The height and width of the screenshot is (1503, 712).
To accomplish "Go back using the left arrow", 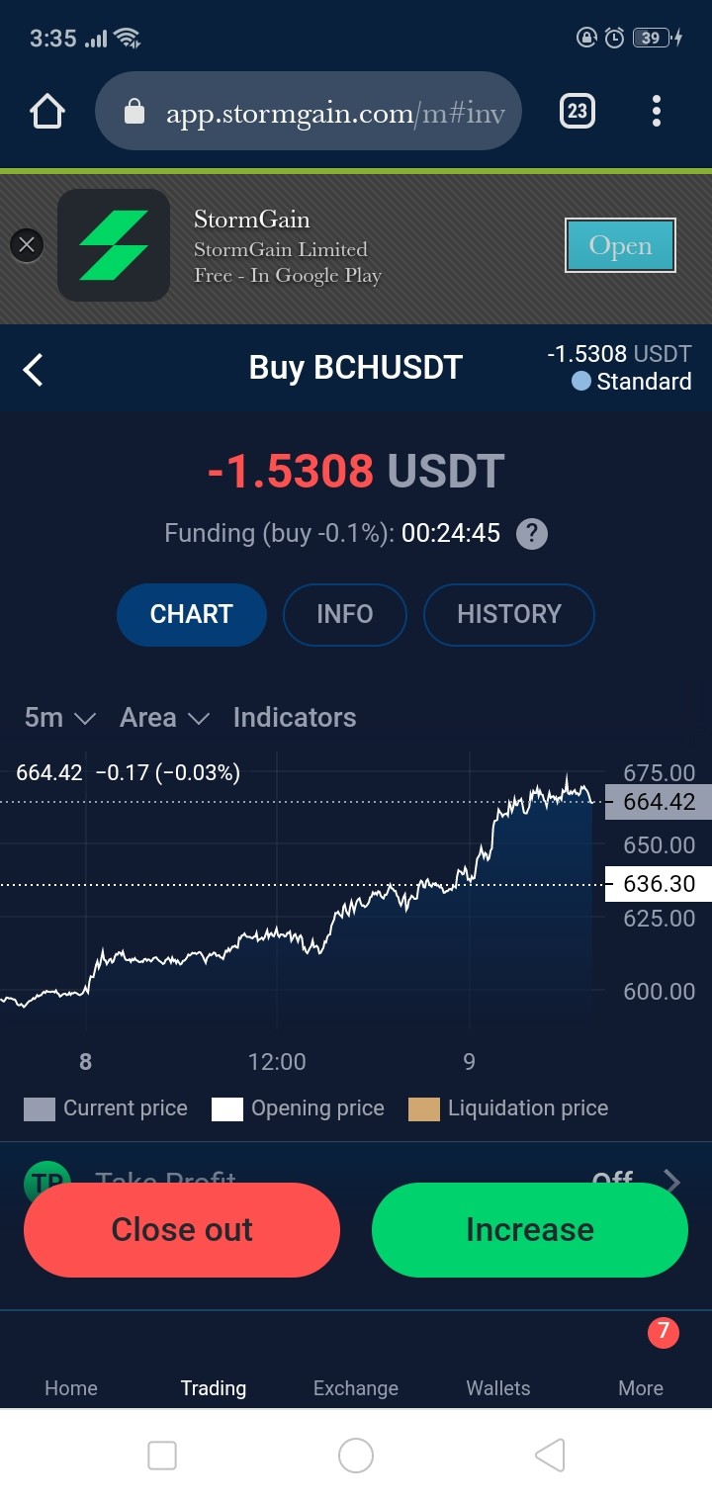I will click(x=34, y=370).
